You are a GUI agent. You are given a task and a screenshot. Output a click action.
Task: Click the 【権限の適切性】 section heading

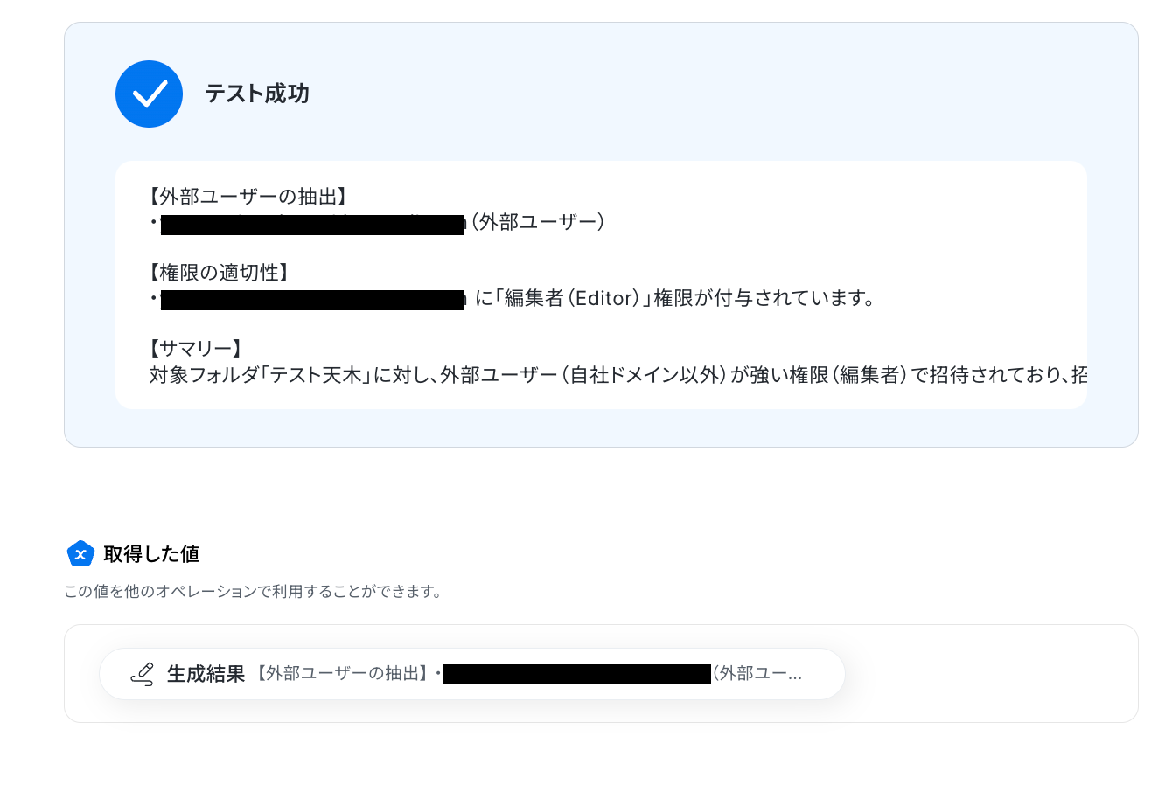220,273
